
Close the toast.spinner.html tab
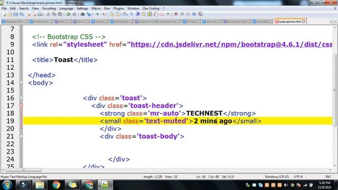click(x=304, y=22)
